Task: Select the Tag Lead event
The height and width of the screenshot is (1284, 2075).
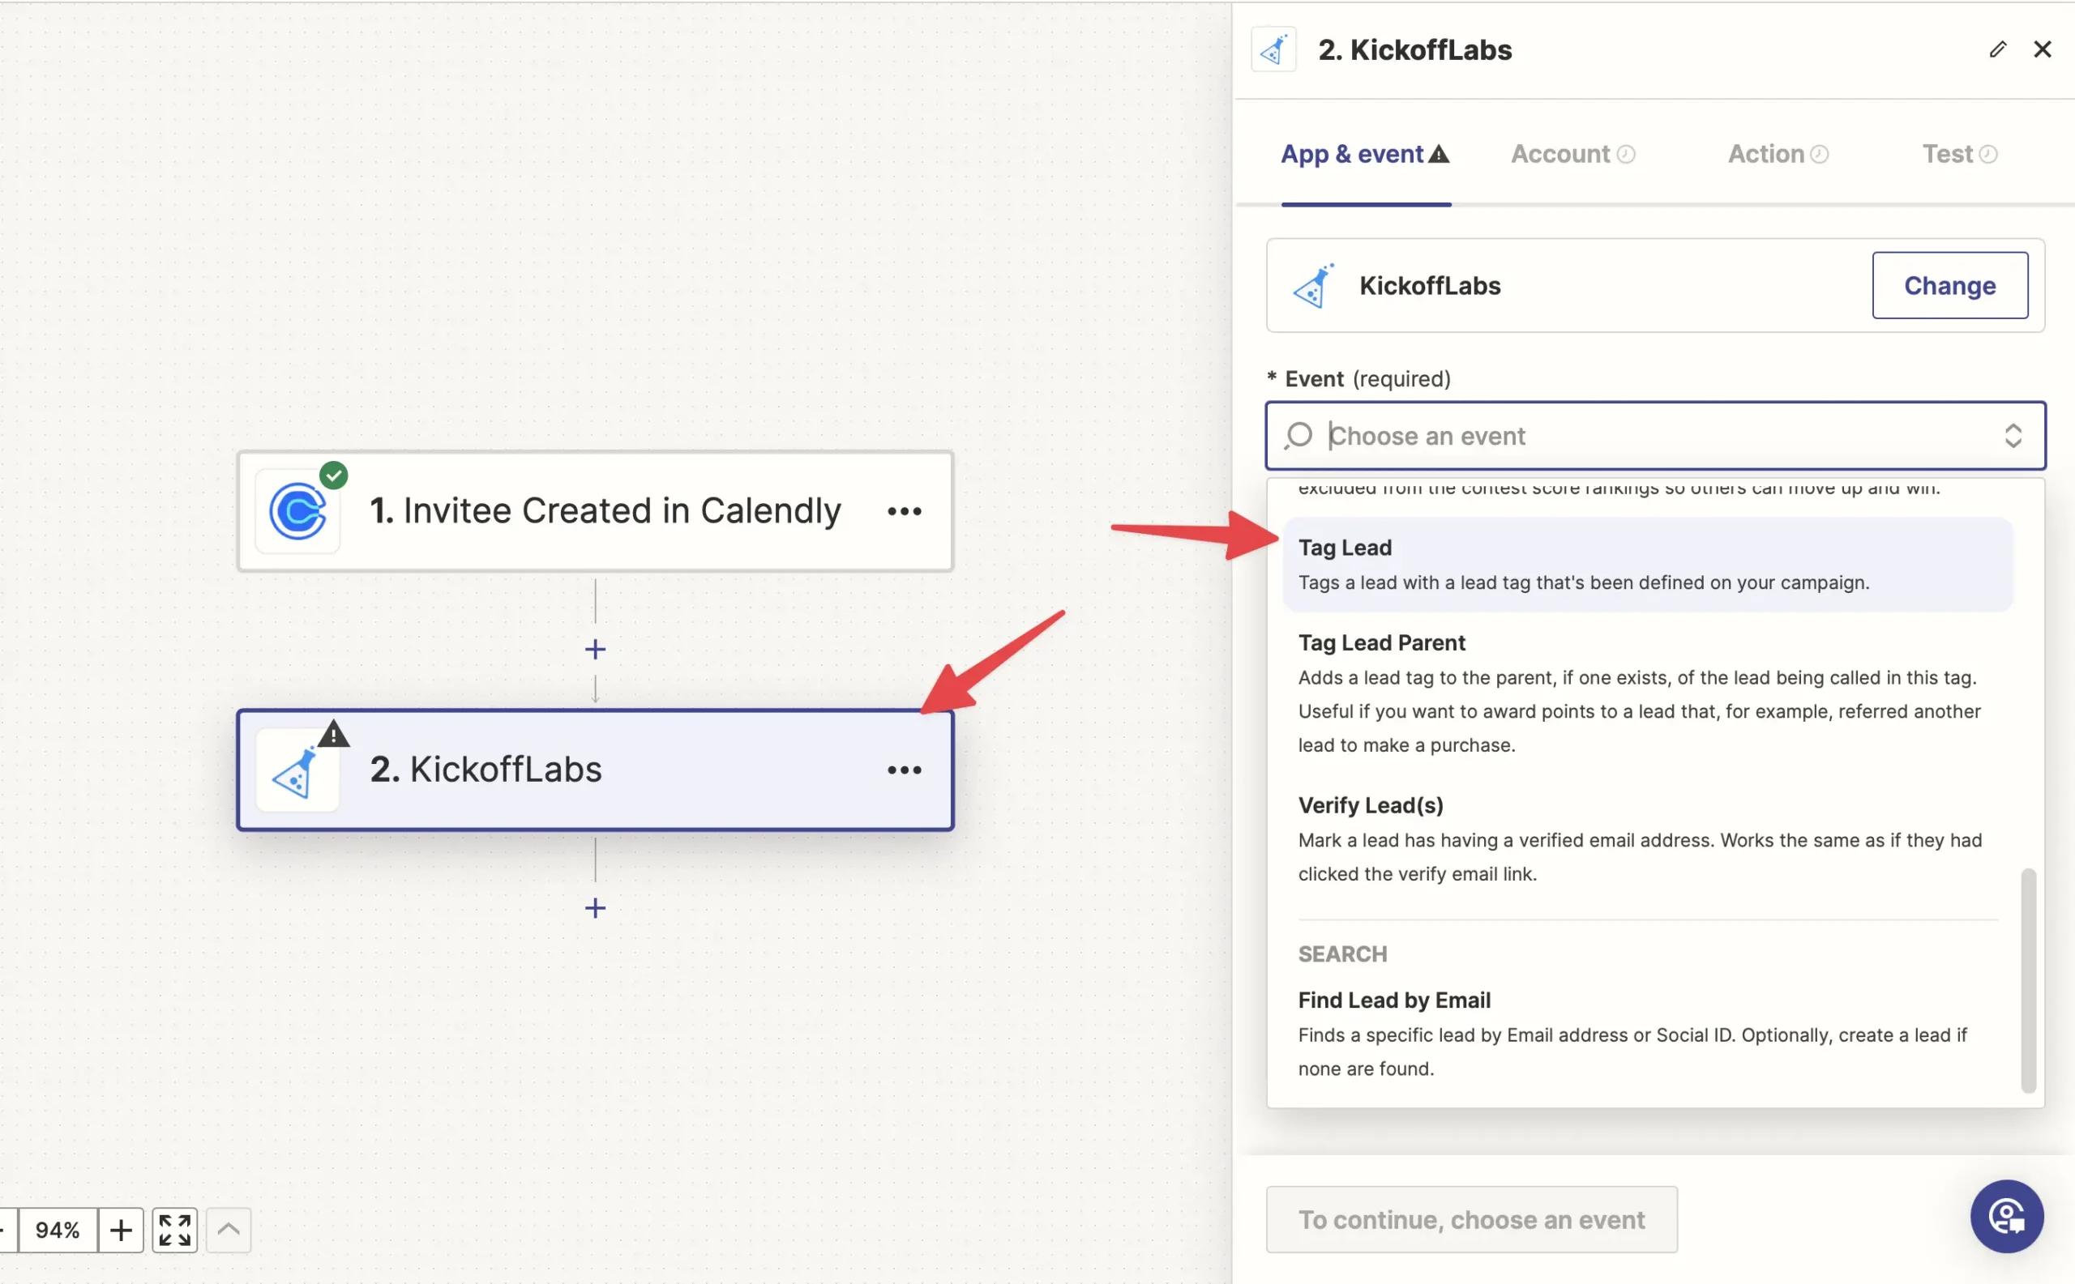Action: click(1647, 565)
